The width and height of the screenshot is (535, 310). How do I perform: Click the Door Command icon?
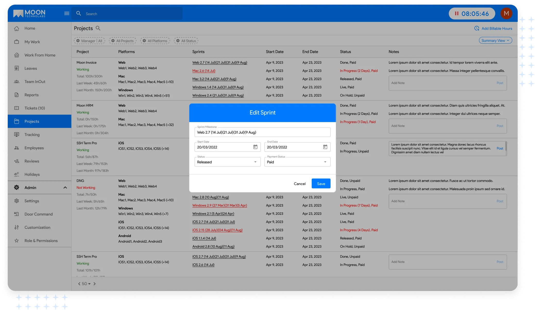pos(17,214)
